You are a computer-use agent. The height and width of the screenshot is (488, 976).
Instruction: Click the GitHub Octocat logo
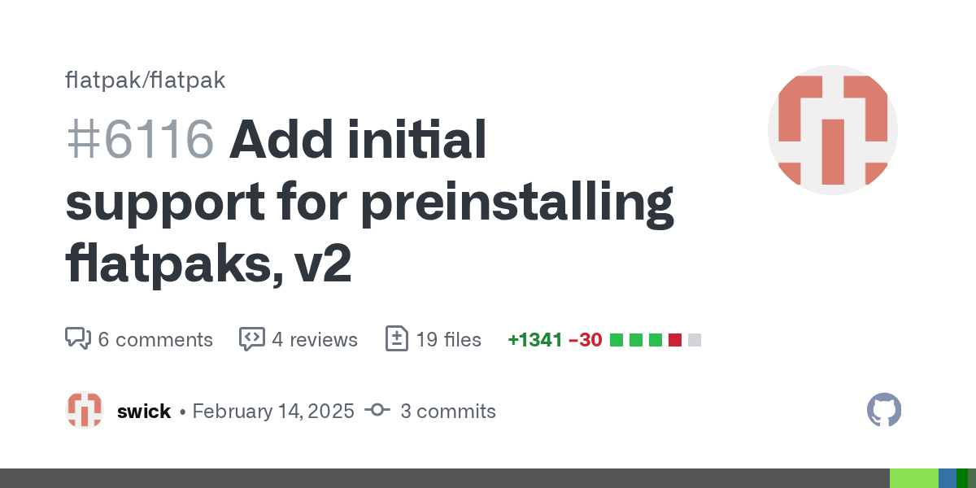coord(884,410)
